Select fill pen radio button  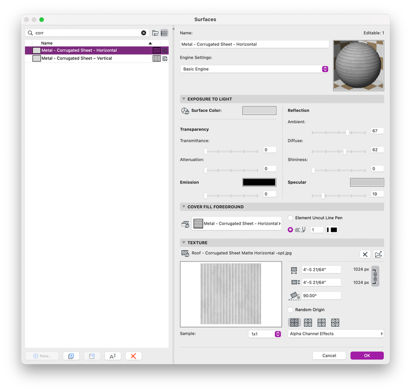pyautogui.click(x=290, y=230)
